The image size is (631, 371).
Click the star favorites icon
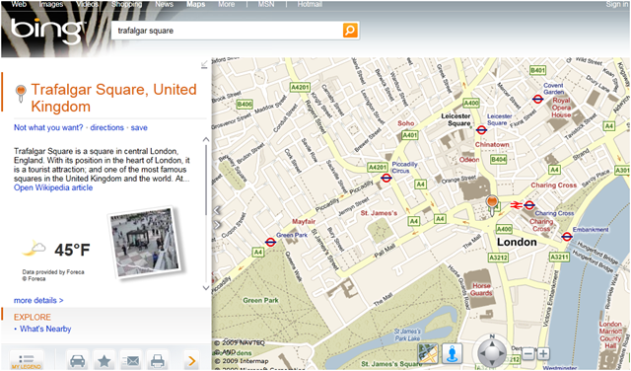pos(105,360)
